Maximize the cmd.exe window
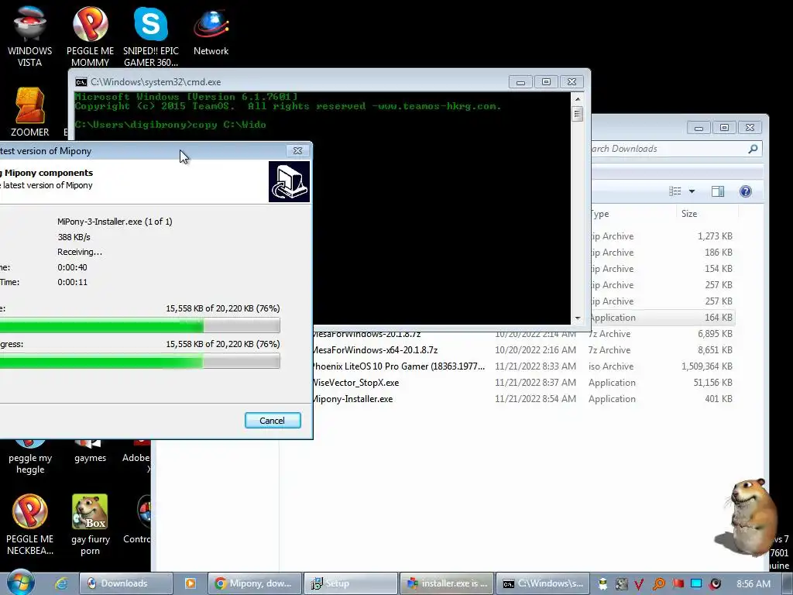 click(546, 82)
